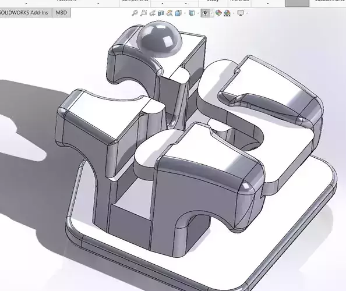
Task: Click the Display Style icon
Action: [x=192, y=13]
